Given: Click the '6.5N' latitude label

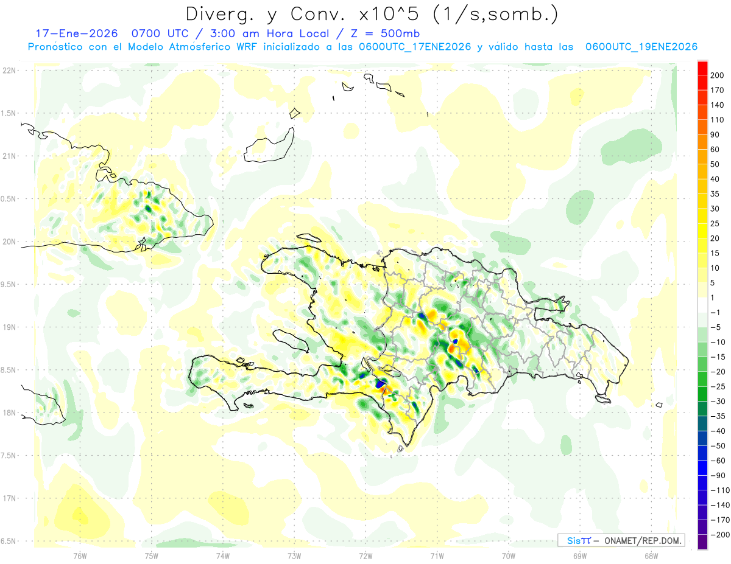Looking at the screenshot, I should point(9,541).
